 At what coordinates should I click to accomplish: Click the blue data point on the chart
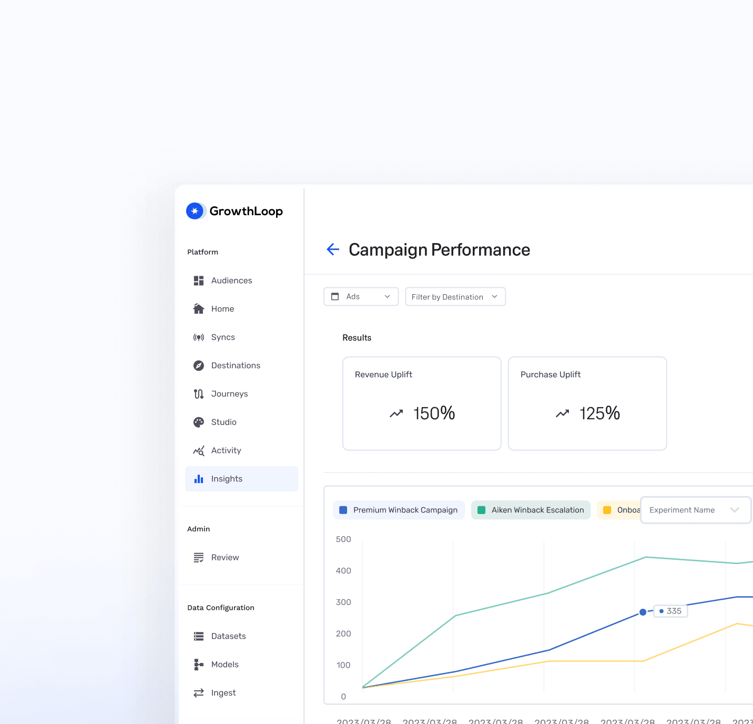643,612
